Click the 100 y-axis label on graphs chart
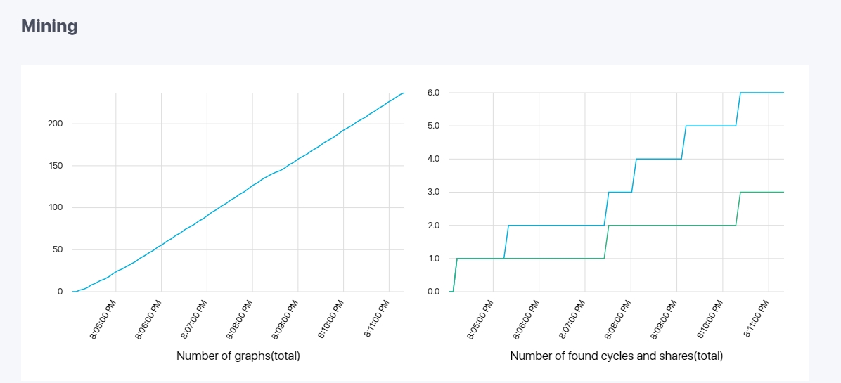Viewport: 841px width, 383px height. coord(56,208)
